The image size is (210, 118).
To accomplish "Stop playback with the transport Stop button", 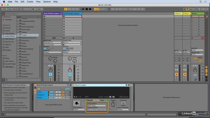I will coord(87,9).
